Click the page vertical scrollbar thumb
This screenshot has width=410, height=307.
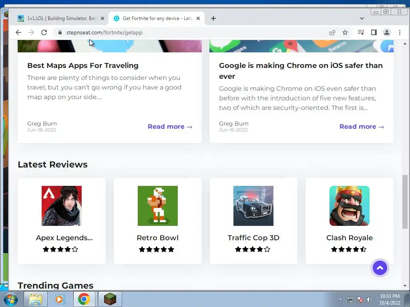405,202
